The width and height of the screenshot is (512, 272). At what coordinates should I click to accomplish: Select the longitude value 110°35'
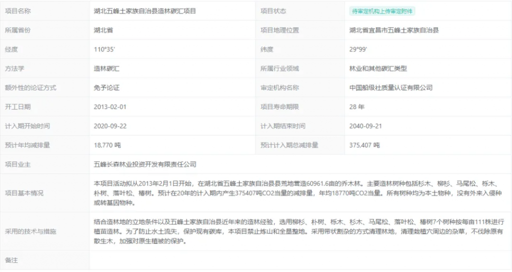click(x=105, y=49)
